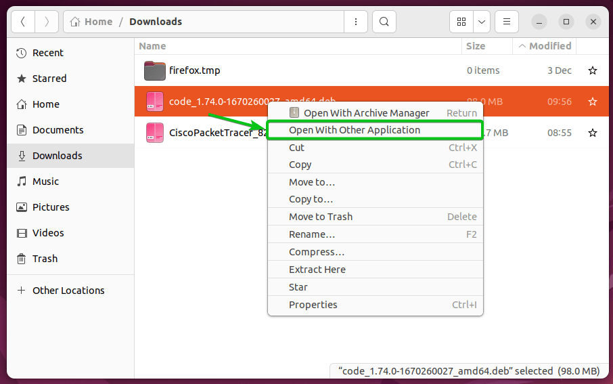The height and width of the screenshot is (384, 613).
Task: Select Cut from the context menu
Action: (x=376, y=148)
